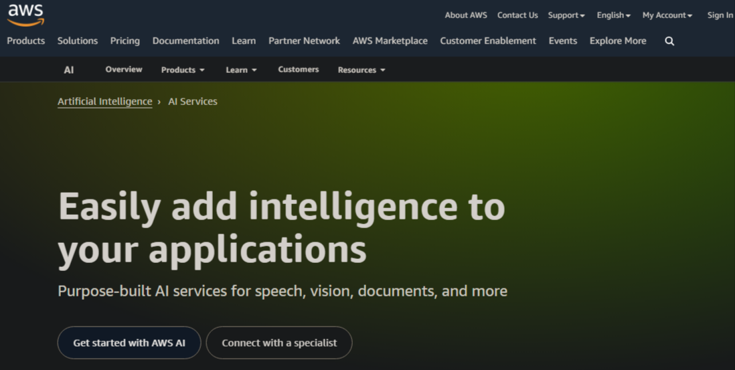Open Contact Us link
Viewport: 735px width, 370px height.
(517, 15)
